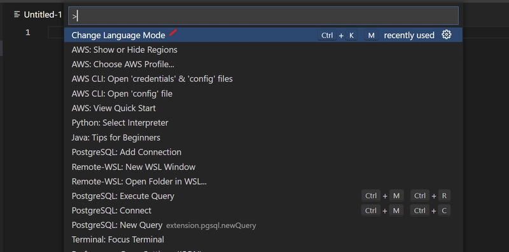Run the Change Language Mode command

click(263, 35)
